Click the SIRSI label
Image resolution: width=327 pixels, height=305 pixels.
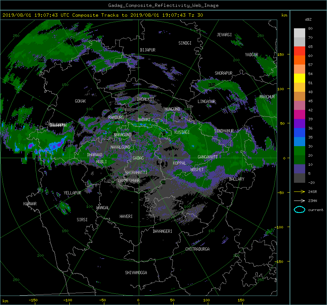[x=82, y=220]
